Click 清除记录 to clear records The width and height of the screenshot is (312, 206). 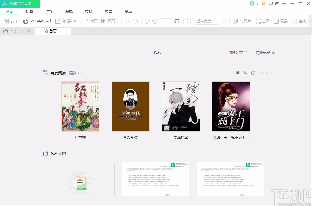click(x=265, y=53)
